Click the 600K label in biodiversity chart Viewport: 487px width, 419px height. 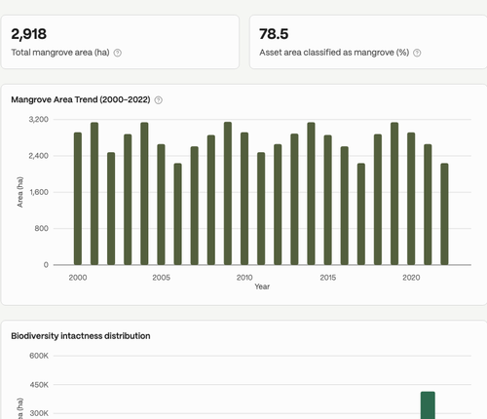click(39, 356)
